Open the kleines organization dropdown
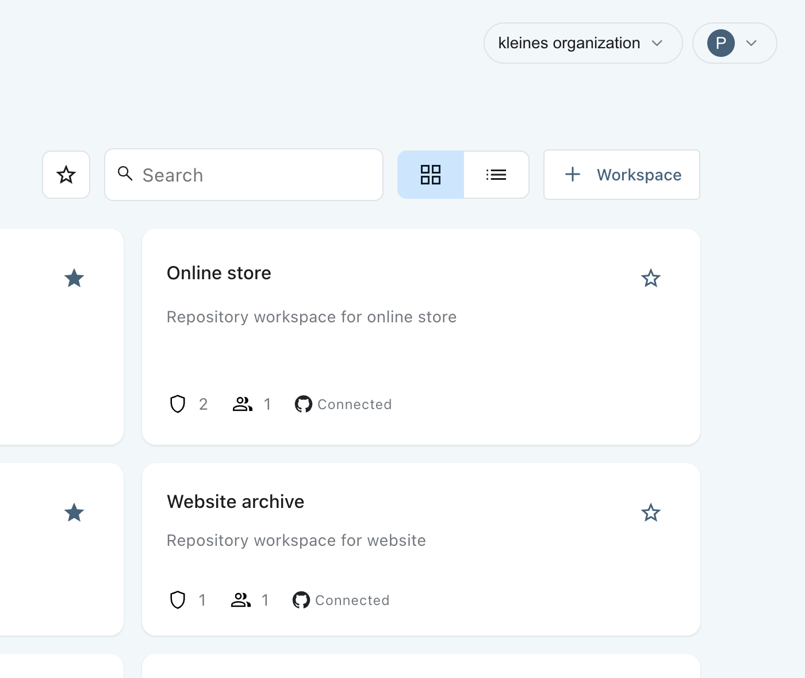Viewport: 805px width, 678px height. 583,43
